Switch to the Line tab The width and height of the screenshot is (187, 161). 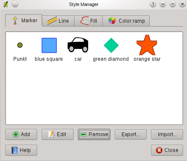[58, 21]
